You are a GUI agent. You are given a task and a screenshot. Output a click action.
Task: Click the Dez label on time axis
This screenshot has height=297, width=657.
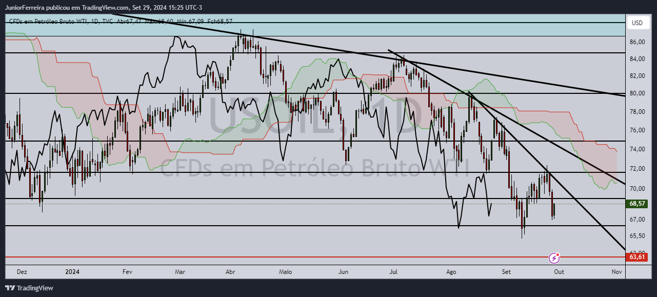coord(22,272)
